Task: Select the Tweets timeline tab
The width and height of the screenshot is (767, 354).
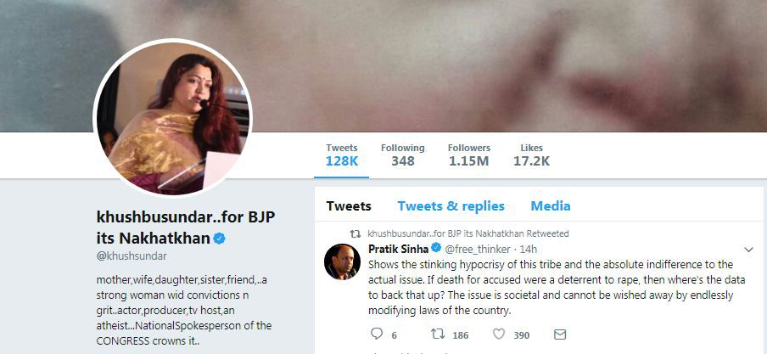Action: click(349, 206)
